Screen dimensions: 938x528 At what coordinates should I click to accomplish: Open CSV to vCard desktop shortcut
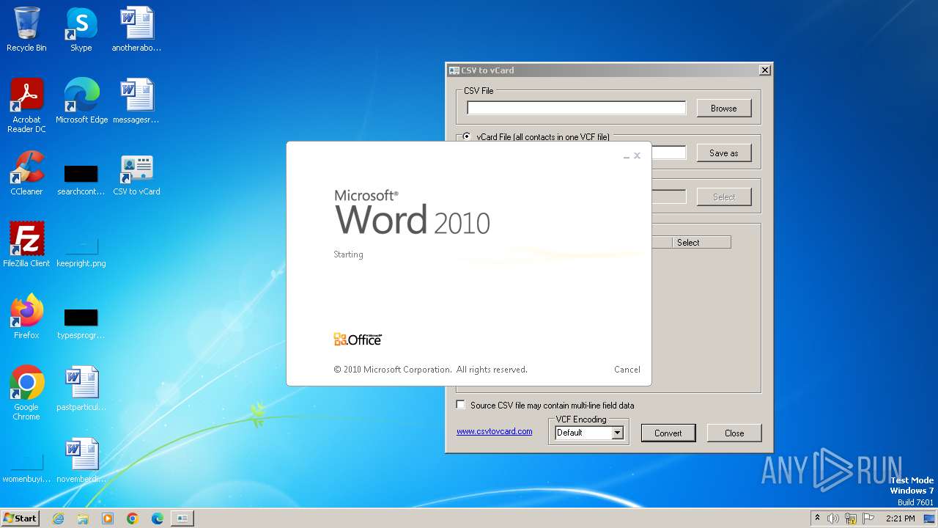pyautogui.click(x=136, y=173)
